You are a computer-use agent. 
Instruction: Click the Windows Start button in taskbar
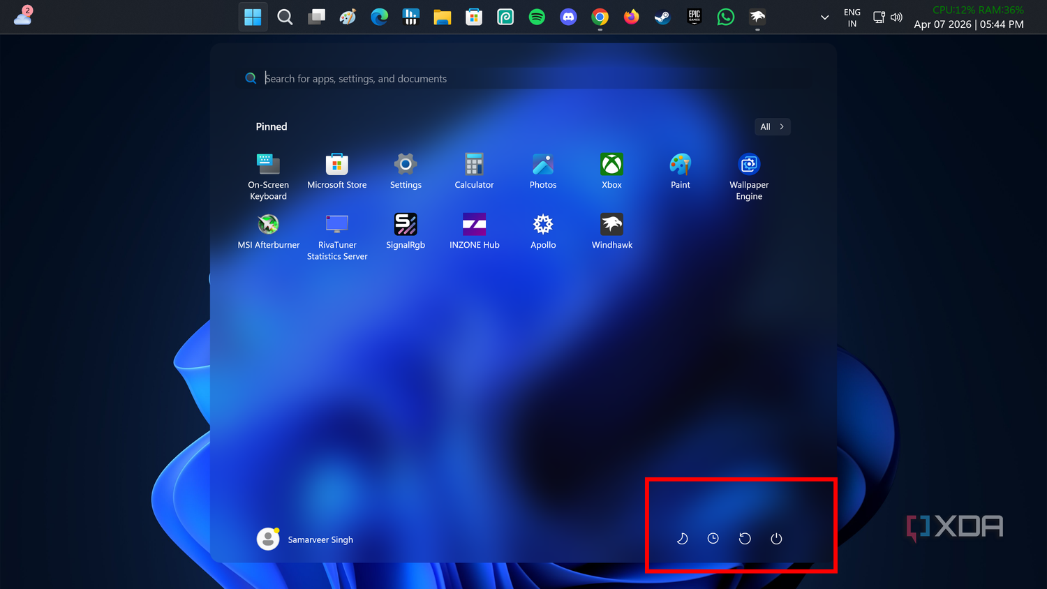click(253, 17)
